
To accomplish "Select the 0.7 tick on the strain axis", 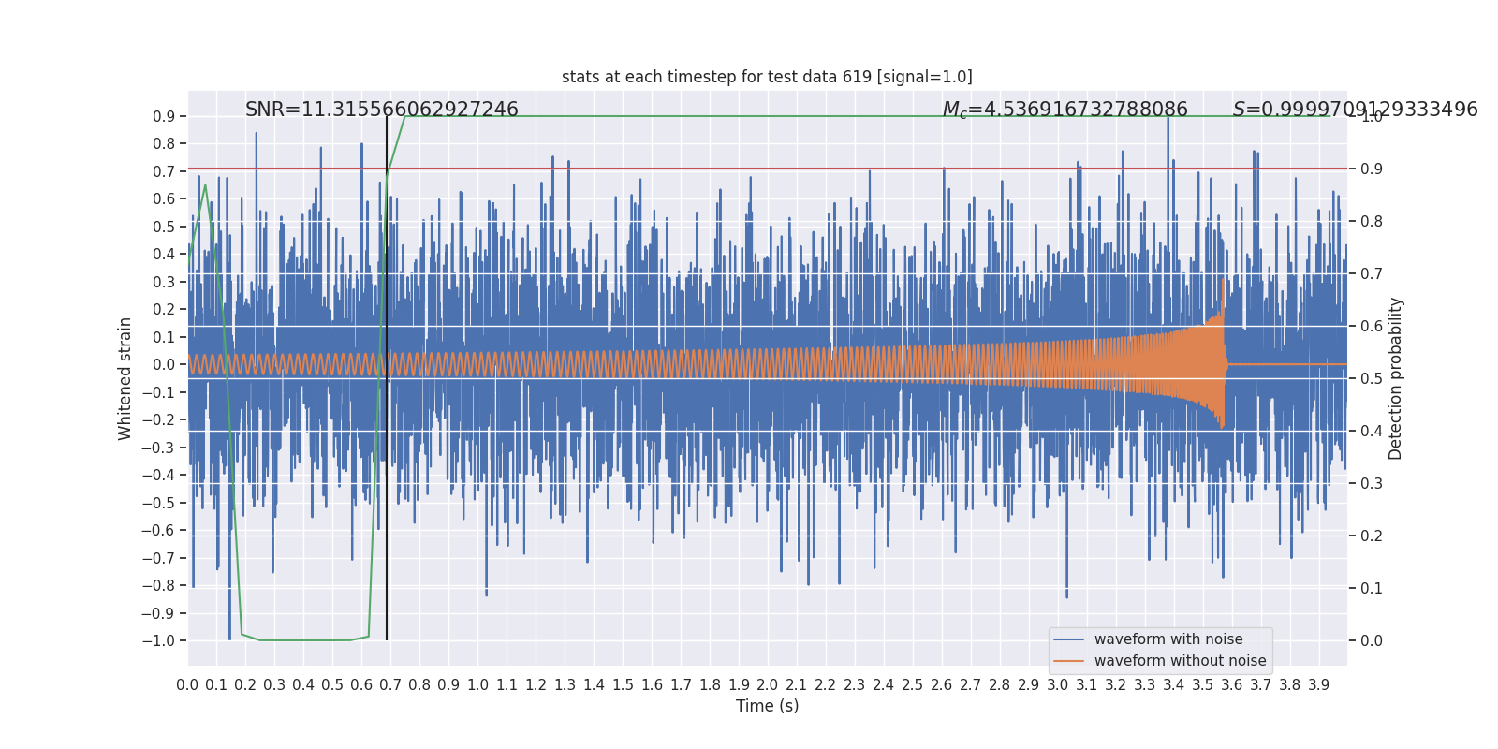I will pyautogui.click(x=164, y=172).
